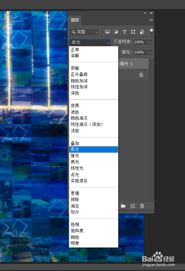This screenshot has height=271, width=185.
Task: Close the Layers panel
Action: coord(151,13)
